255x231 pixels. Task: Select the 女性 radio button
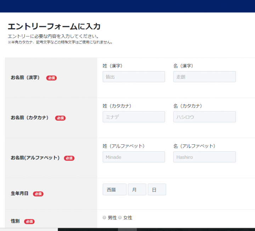coord(120,218)
